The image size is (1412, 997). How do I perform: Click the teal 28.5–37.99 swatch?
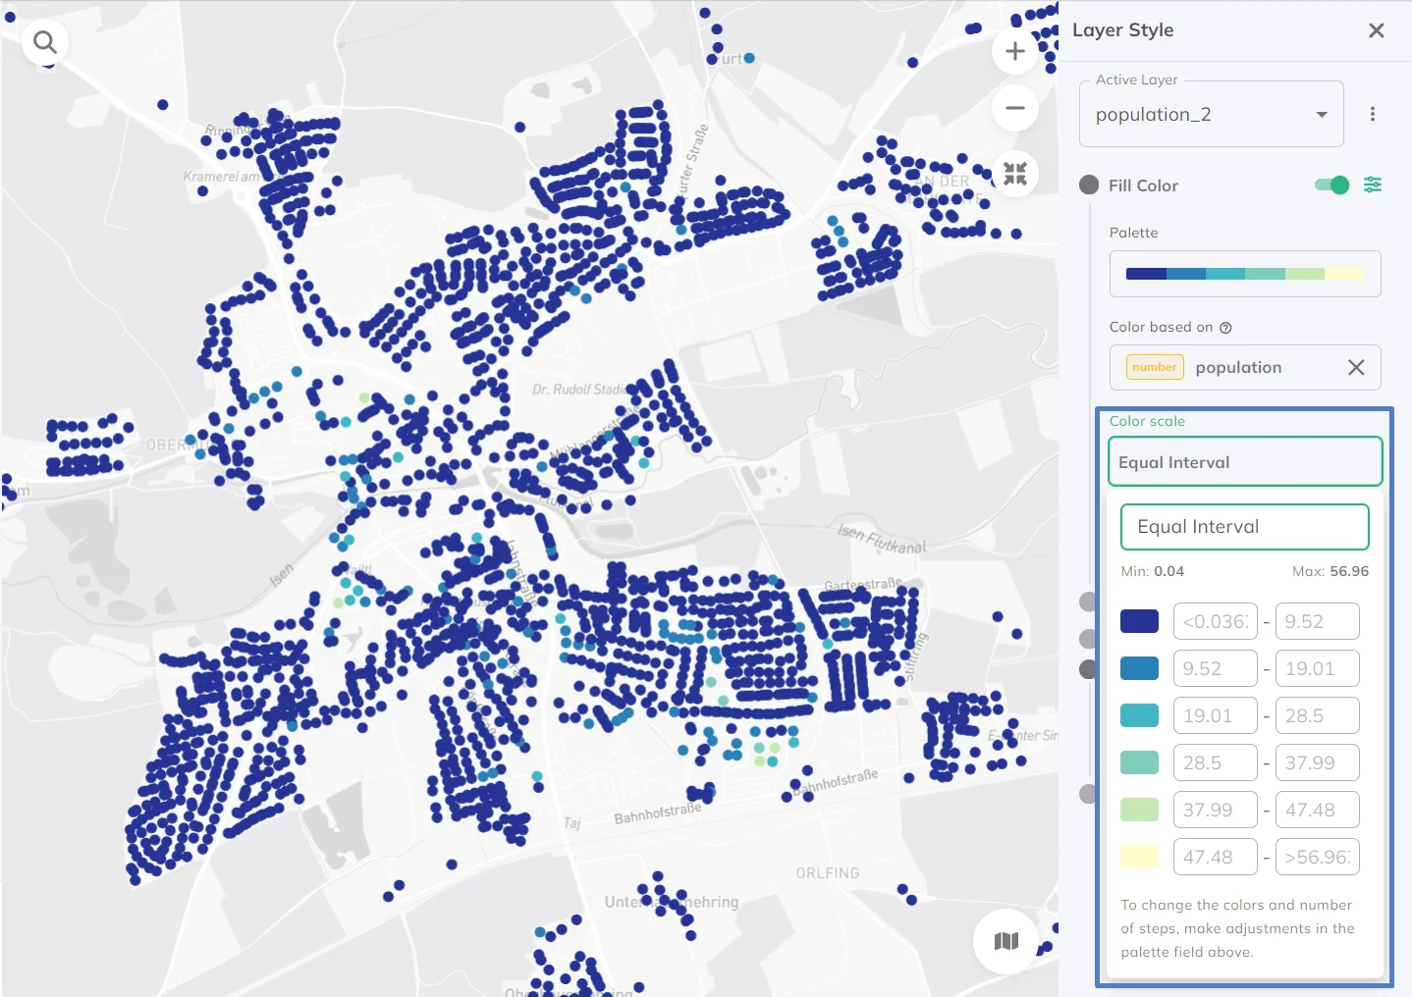[1139, 762]
